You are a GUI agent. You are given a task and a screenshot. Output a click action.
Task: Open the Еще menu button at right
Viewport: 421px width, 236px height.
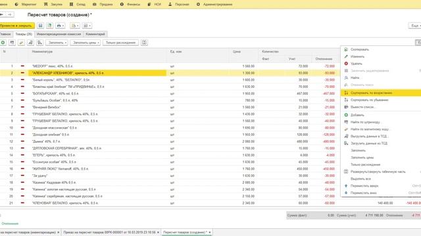(415, 26)
